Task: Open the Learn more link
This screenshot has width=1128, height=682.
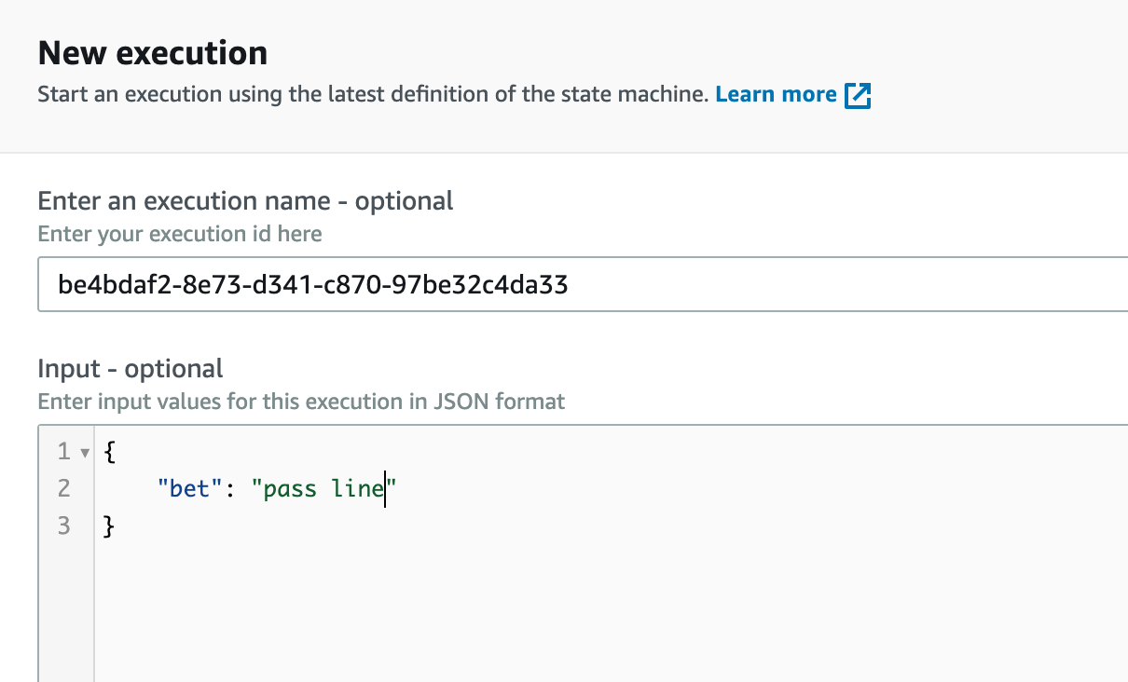Action: point(776,94)
